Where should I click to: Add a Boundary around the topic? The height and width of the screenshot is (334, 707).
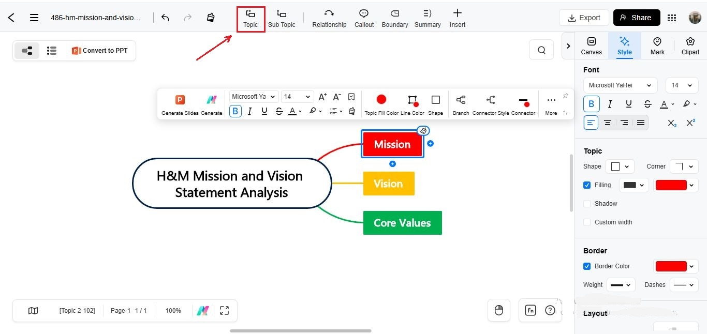[395, 19]
